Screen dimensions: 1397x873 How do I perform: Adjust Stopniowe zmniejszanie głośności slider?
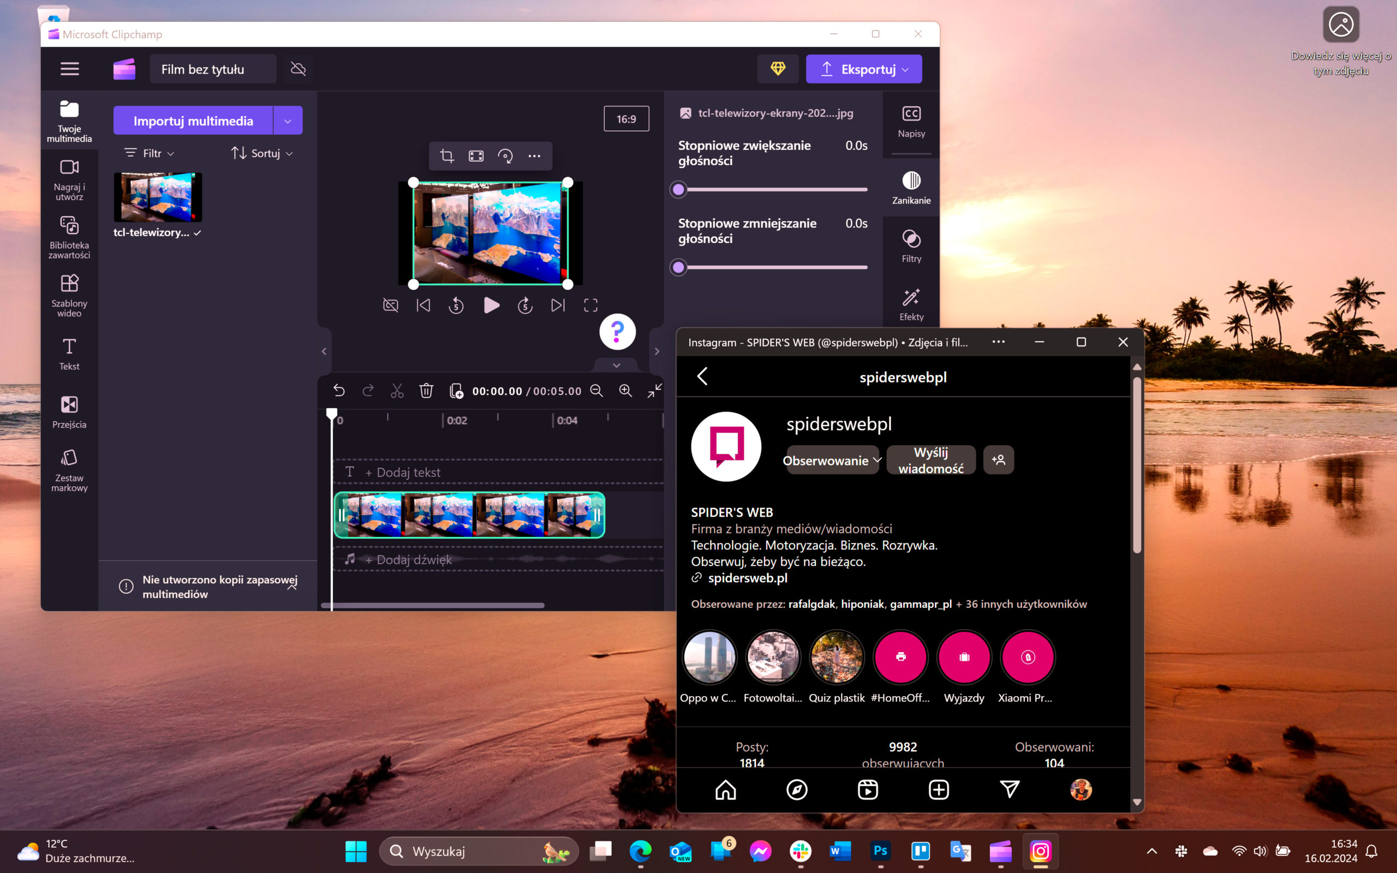[772, 267]
